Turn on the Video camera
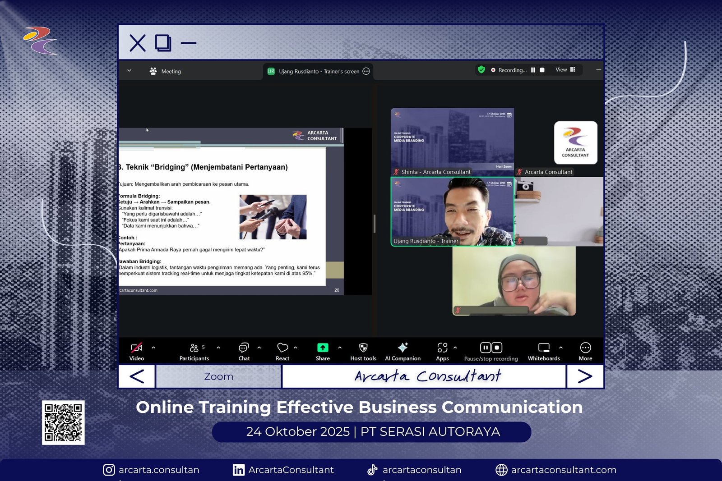 (136, 351)
